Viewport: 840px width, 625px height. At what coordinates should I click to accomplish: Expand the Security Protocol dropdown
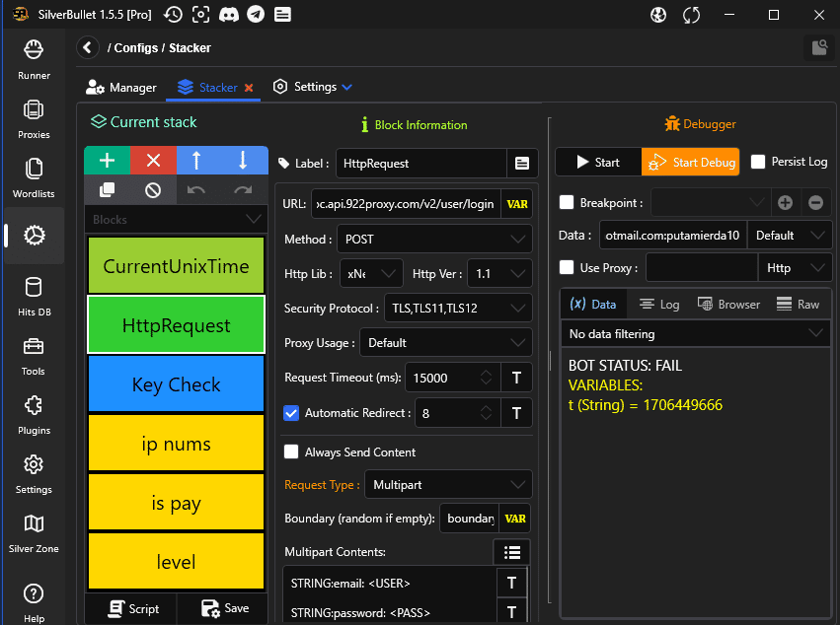tap(457, 309)
